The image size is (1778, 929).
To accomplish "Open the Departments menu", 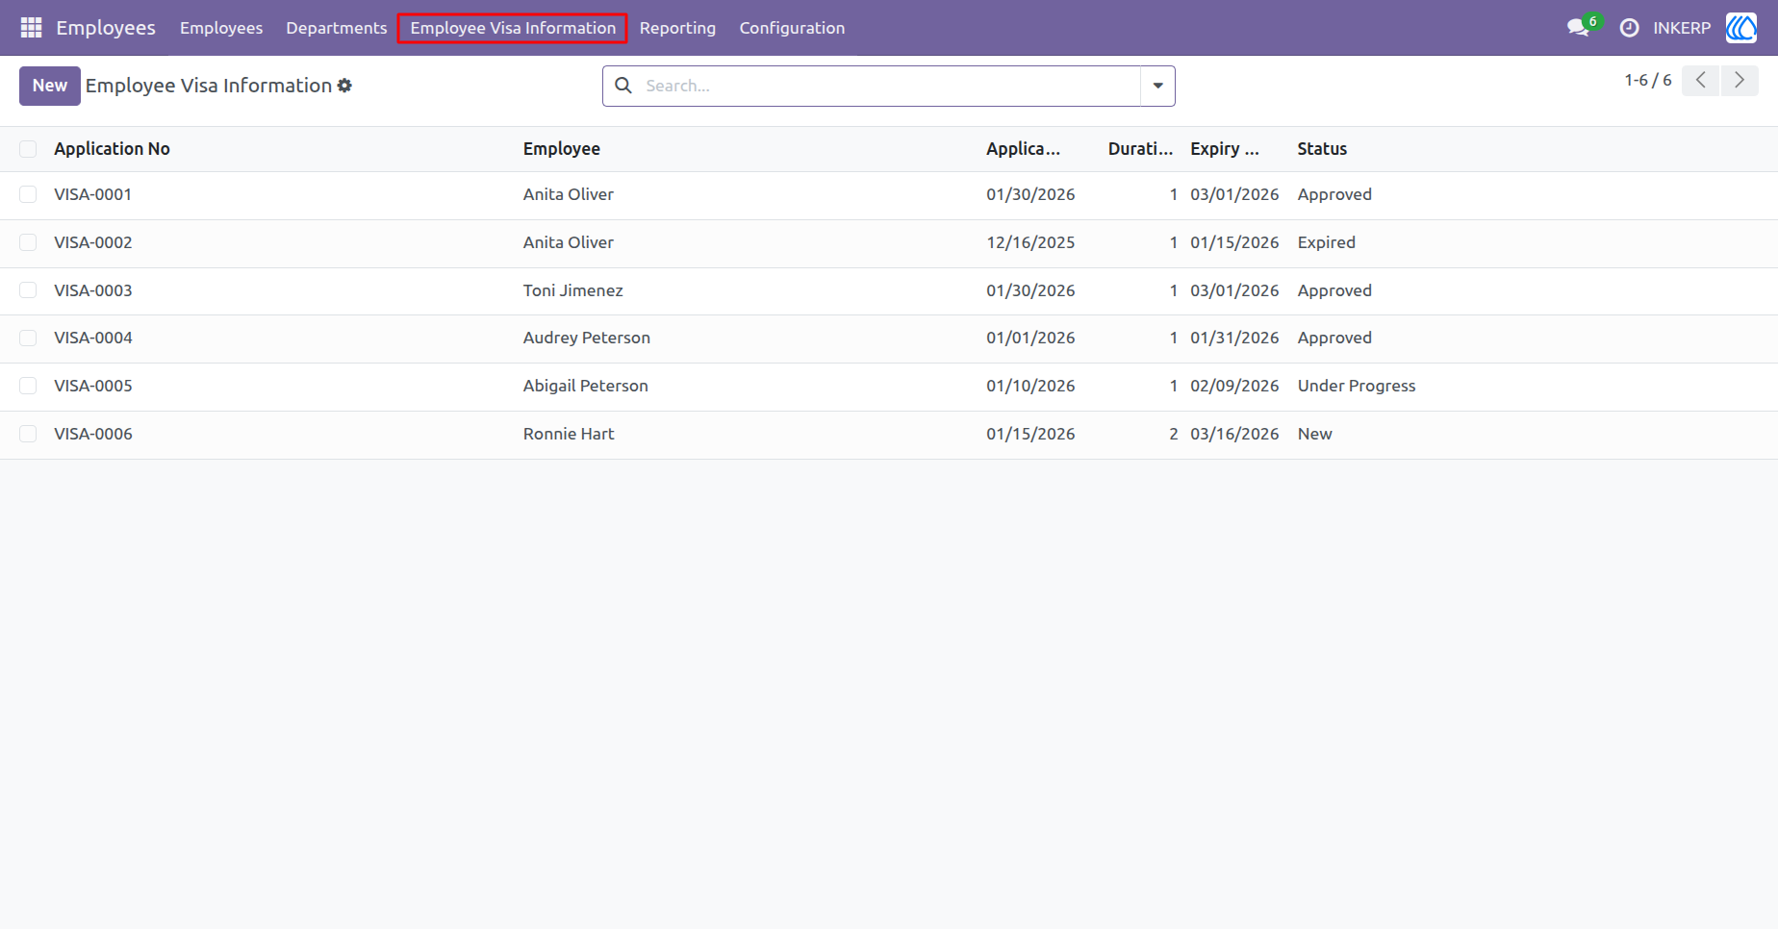I will (x=336, y=28).
